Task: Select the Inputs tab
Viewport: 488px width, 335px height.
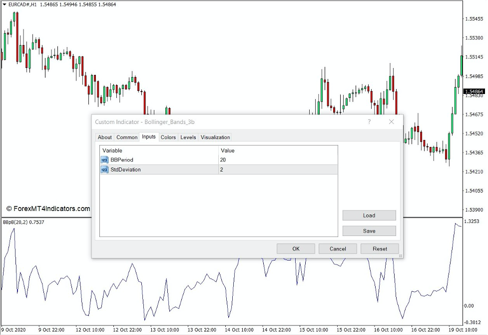Action: click(x=148, y=137)
